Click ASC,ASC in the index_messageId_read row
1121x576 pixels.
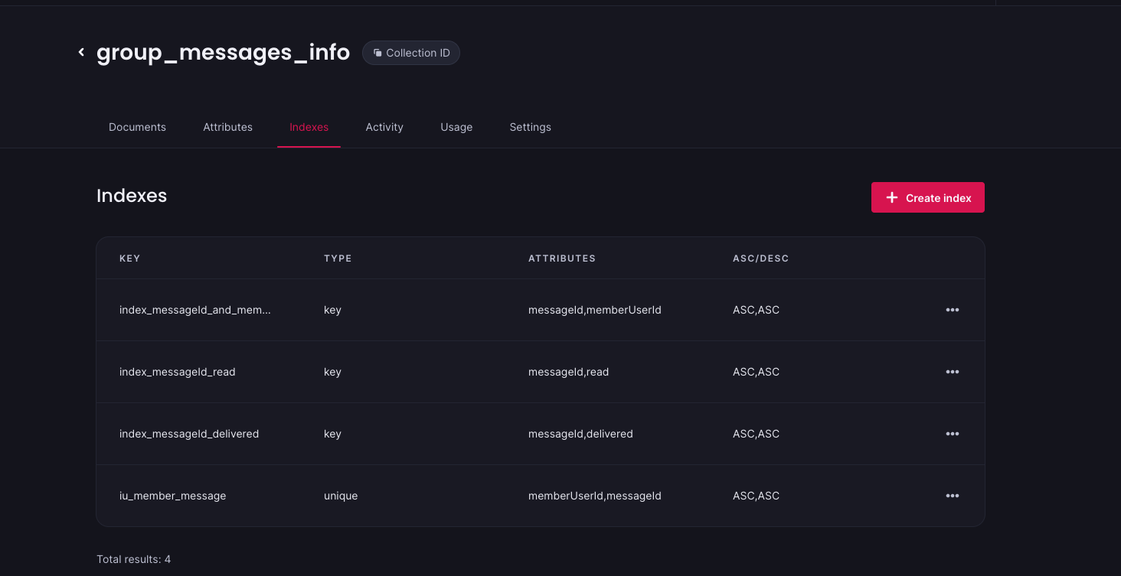[x=756, y=372]
